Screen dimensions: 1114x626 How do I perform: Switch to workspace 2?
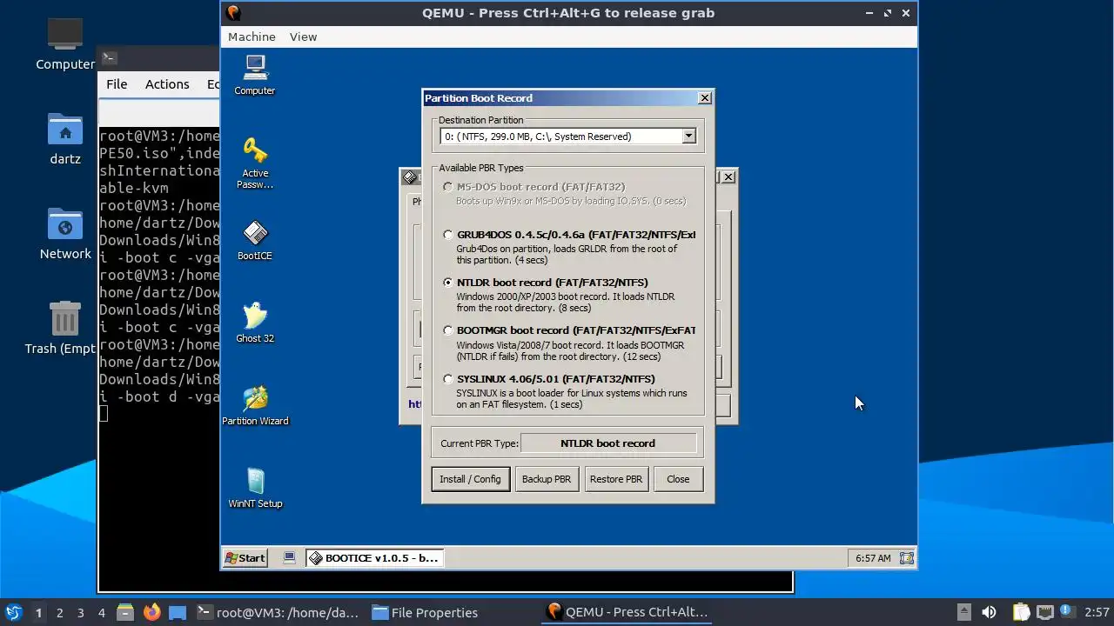(59, 613)
